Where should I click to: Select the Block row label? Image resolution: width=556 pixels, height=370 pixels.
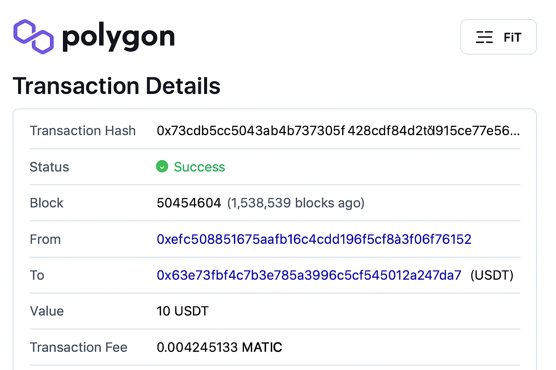click(46, 203)
